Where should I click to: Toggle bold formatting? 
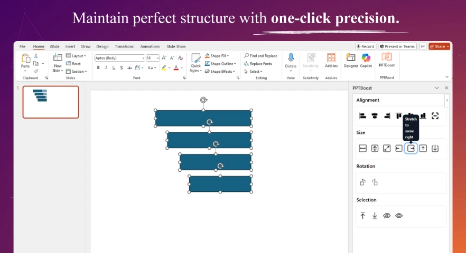[98, 67]
